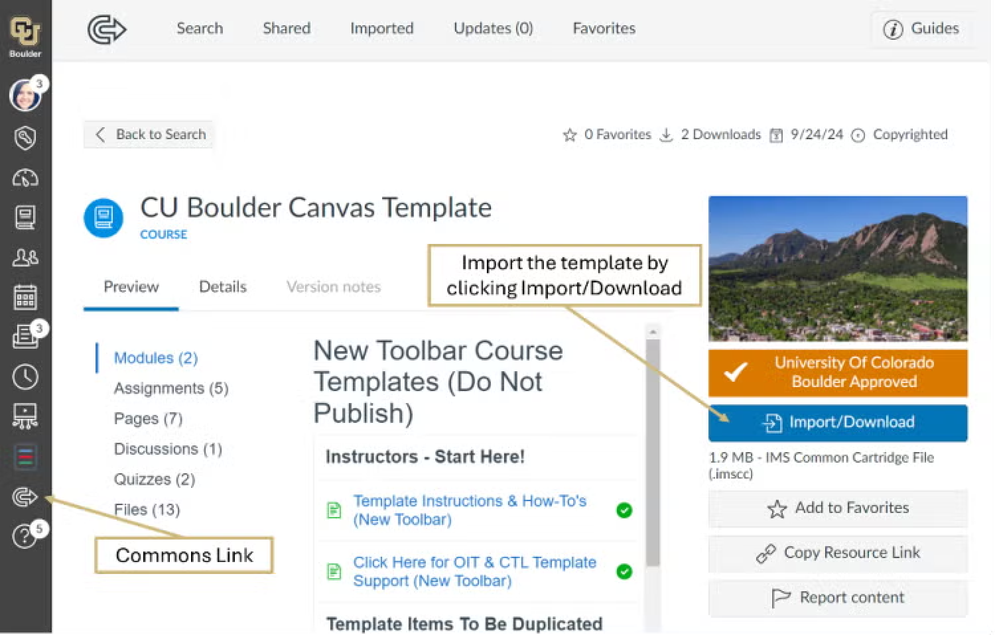995x635 pixels.
Task: Click the New Toolbar Course Templates heading
Action: click(x=438, y=382)
